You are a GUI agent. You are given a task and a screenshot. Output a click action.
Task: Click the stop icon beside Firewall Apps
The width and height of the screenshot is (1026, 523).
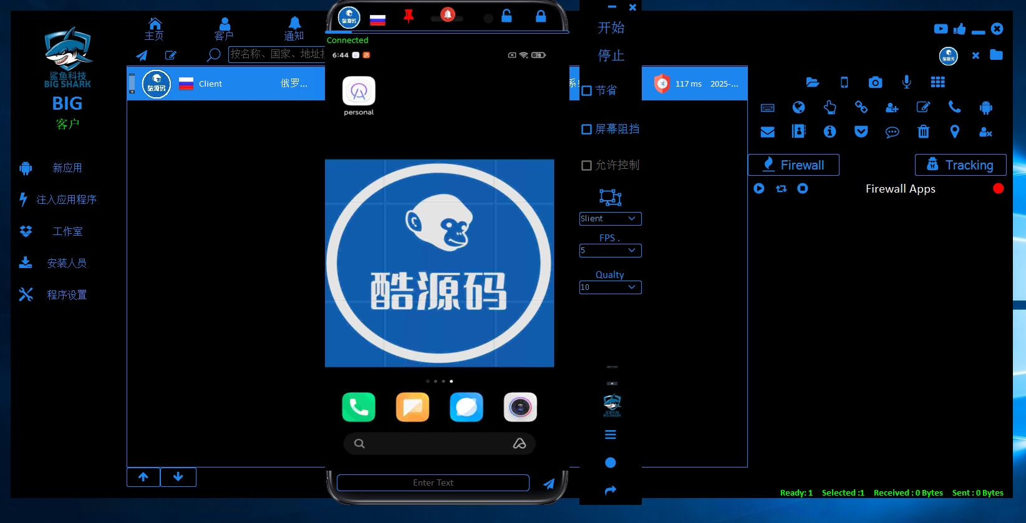click(803, 188)
